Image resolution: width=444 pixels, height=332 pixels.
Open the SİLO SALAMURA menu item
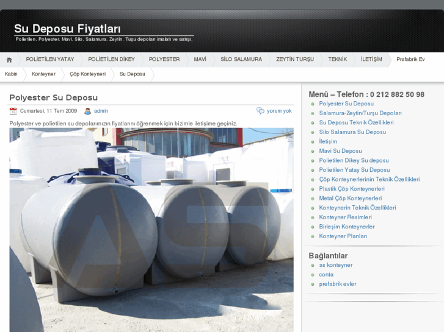point(241,60)
